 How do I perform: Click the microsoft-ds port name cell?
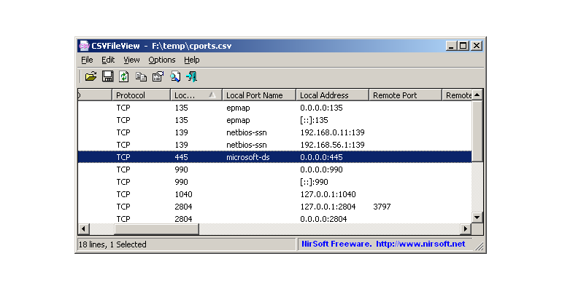coord(248,157)
